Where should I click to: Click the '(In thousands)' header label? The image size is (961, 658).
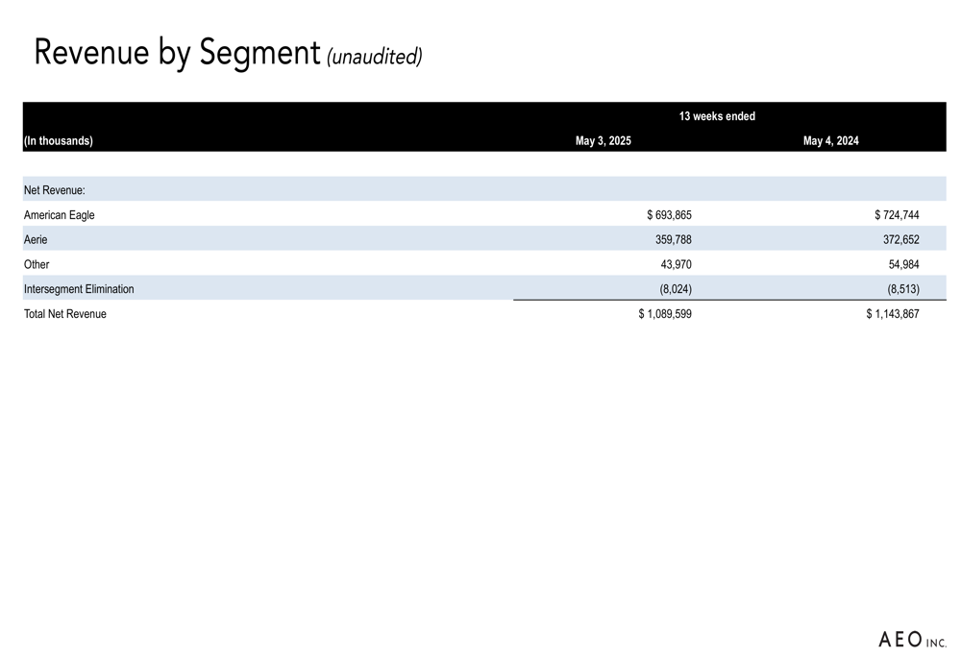[59, 141]
